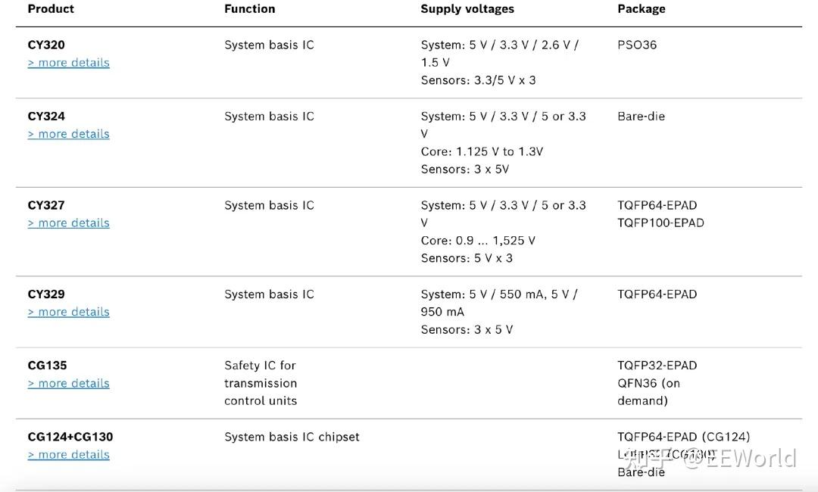Click the CY327 product title
Image resolution: width=818 pixels, height=492 pixels.
point(46,205)
